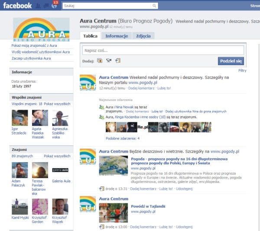Open the Thailand flood photo thumbnail
The height and width of the screenshot is (231, 260).
(114, 213)
